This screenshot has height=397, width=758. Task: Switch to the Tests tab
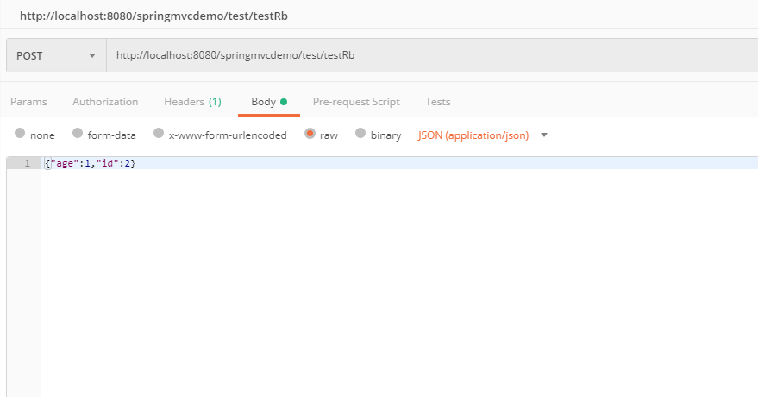(438, 102)
